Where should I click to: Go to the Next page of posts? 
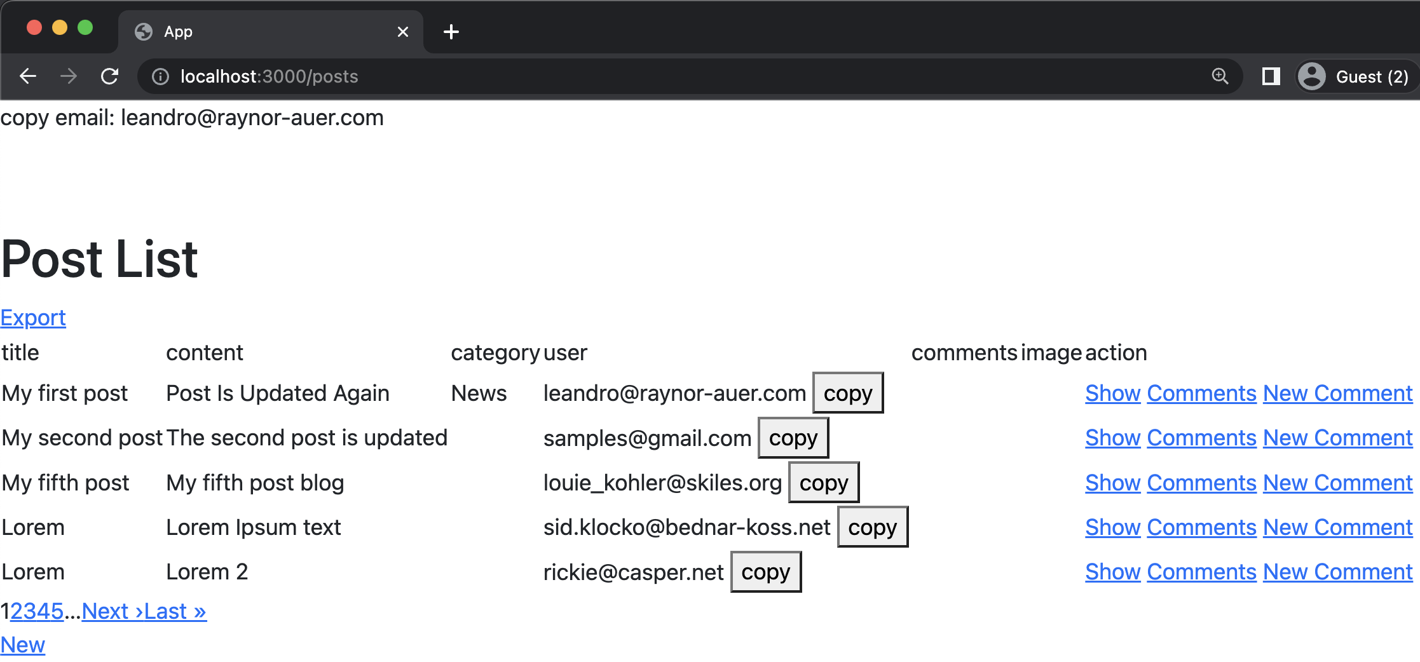(112, 611)
